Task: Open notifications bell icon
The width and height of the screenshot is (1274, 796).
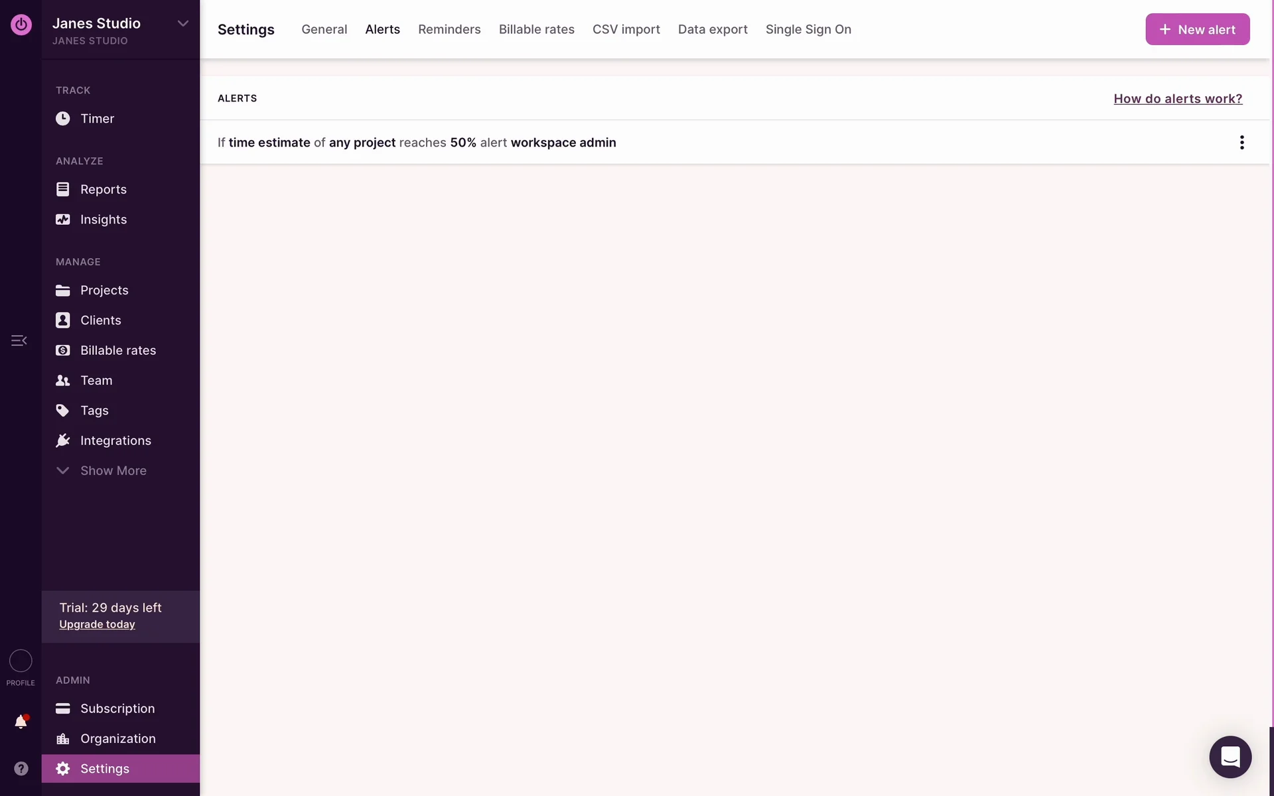Action: pyautogui.click(x=21, y=722)
